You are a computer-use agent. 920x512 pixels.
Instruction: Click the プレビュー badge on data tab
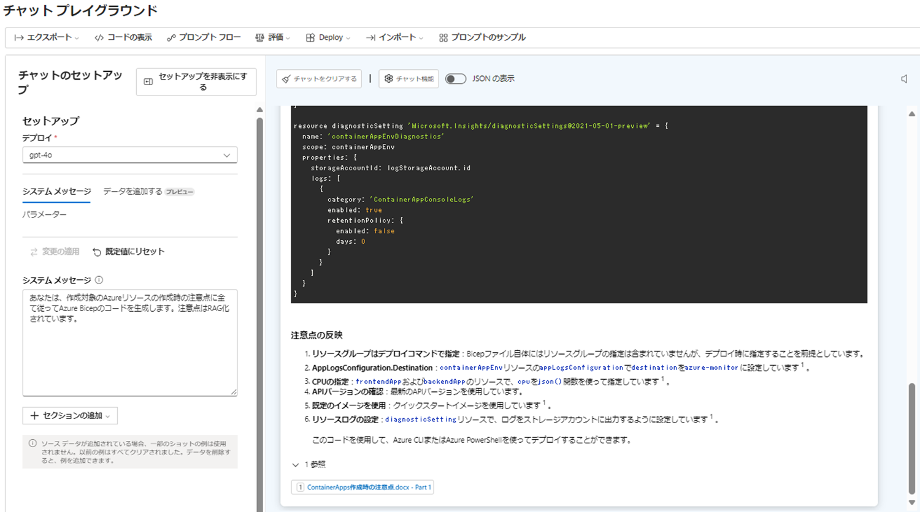coord(180,192)
